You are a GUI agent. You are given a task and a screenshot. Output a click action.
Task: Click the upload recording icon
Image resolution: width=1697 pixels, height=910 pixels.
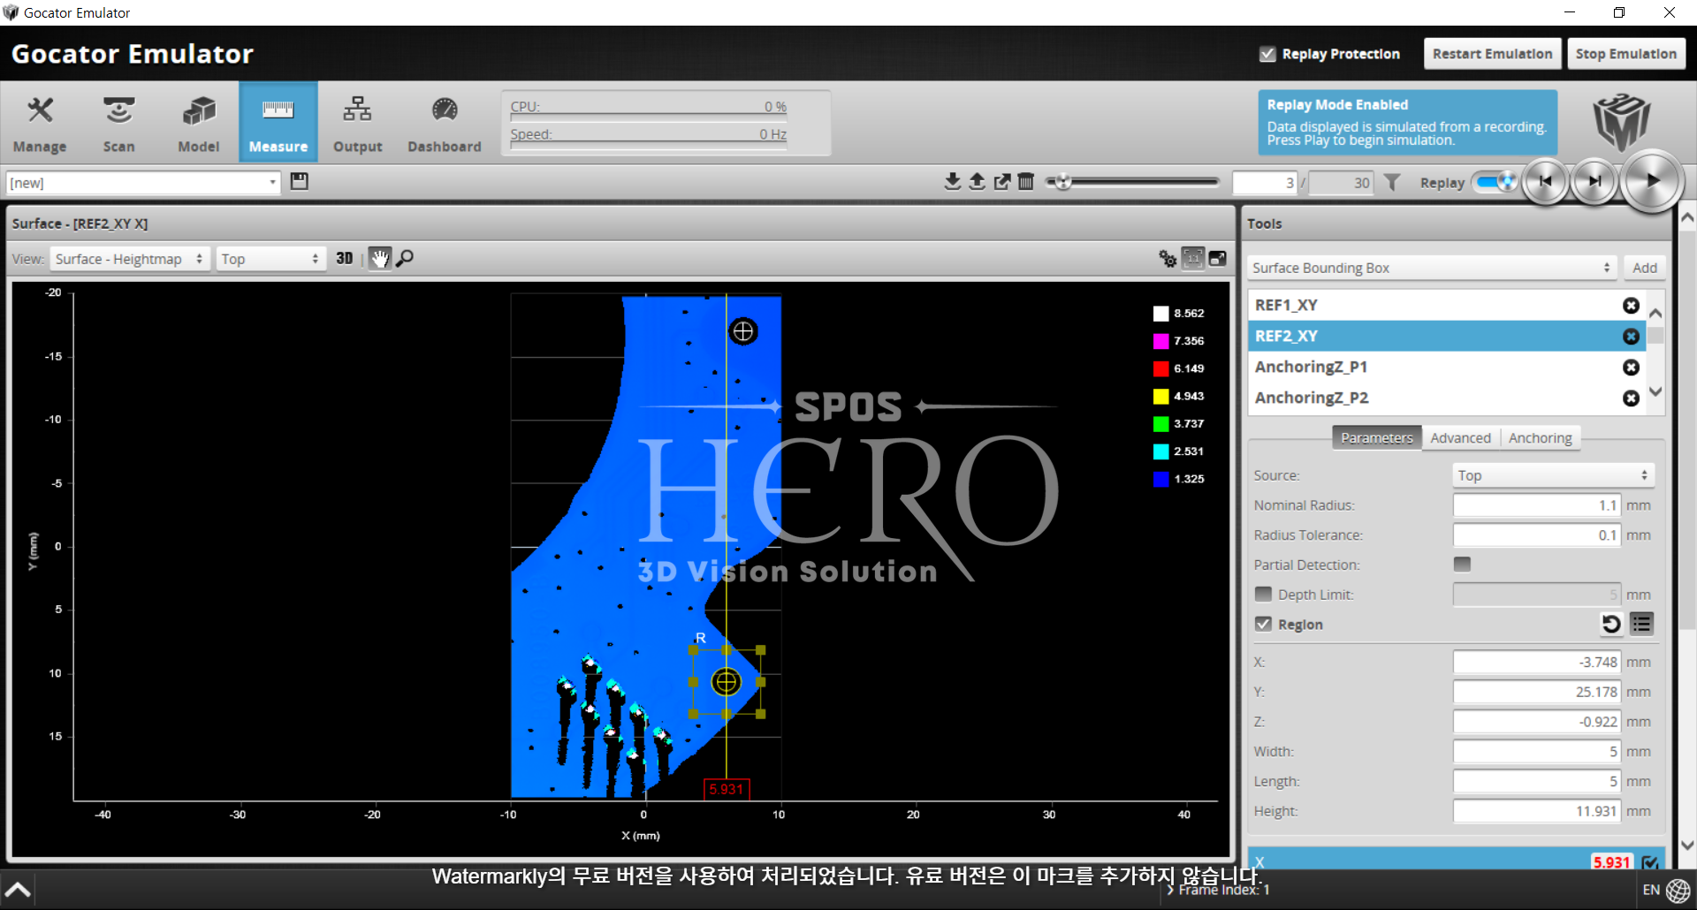[977, 182]
